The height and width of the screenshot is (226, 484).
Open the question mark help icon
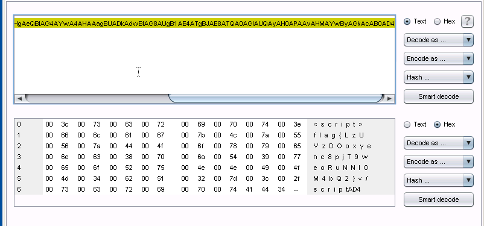pyautogui.click(x=467, y=21)
